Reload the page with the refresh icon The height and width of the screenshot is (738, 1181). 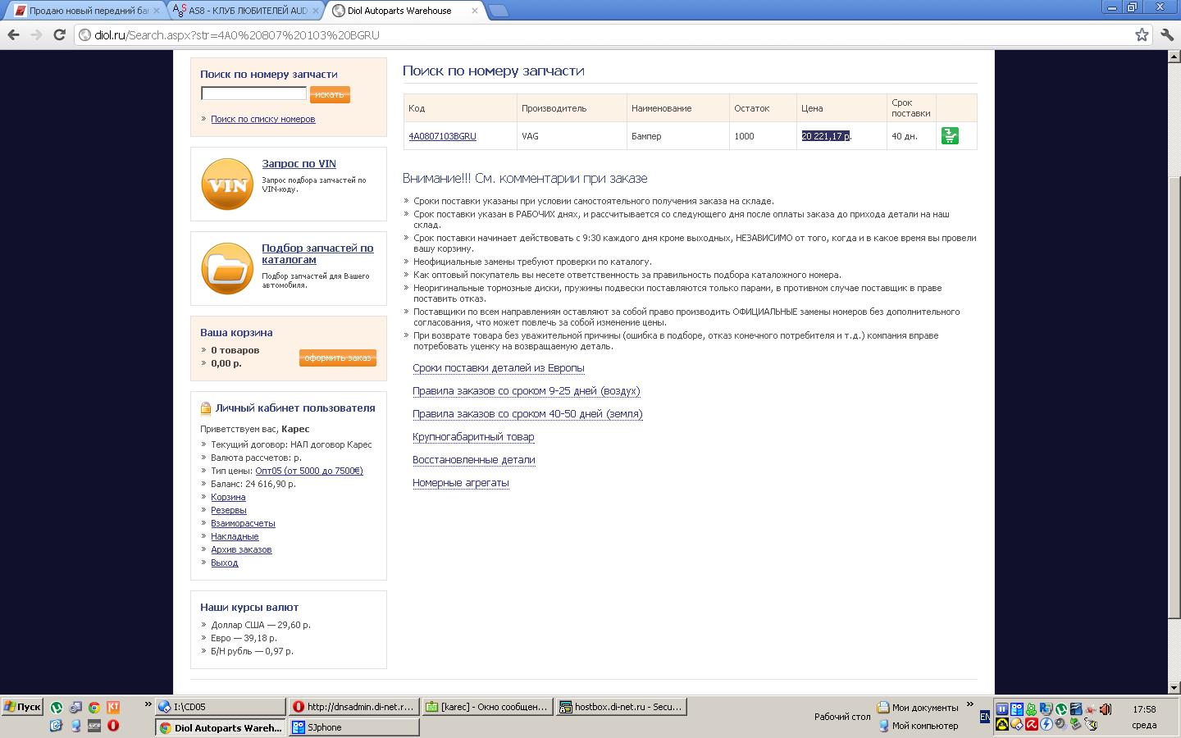click(59, 34)
